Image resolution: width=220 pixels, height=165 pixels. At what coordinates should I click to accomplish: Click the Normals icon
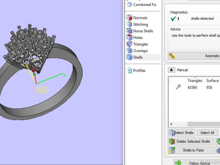129,18
